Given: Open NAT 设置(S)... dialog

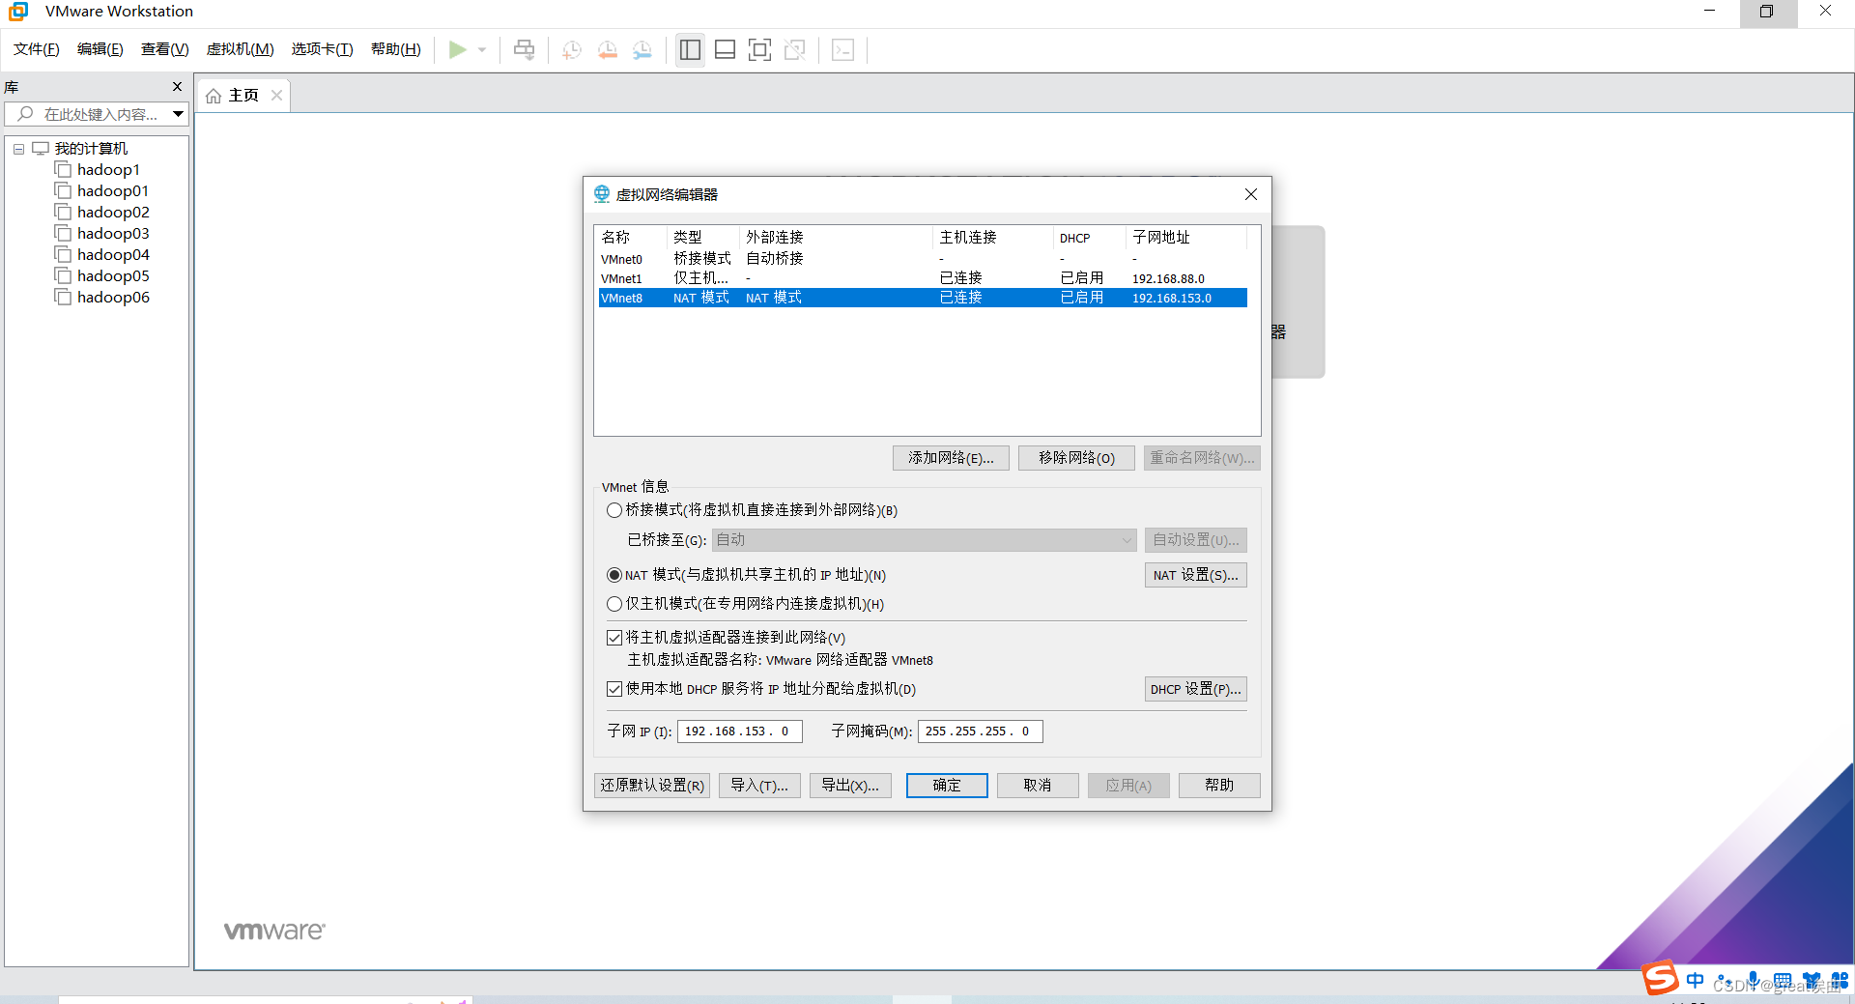Looking at the screenshot, I should pyautogui.click(x=1195, y=575).
